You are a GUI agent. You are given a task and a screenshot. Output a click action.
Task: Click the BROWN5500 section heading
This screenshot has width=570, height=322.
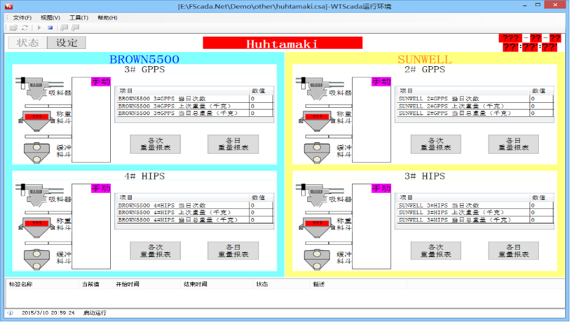tap(144, 59)
